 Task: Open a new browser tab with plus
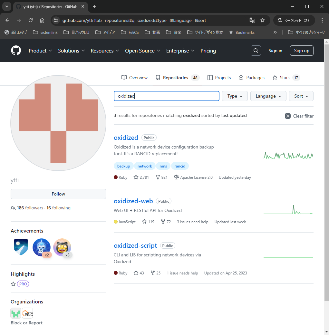[x=94, y=7]
